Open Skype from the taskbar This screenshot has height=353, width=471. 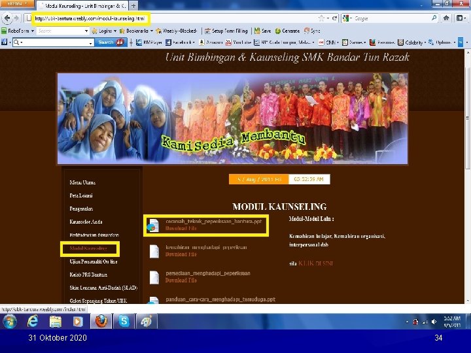124,322
